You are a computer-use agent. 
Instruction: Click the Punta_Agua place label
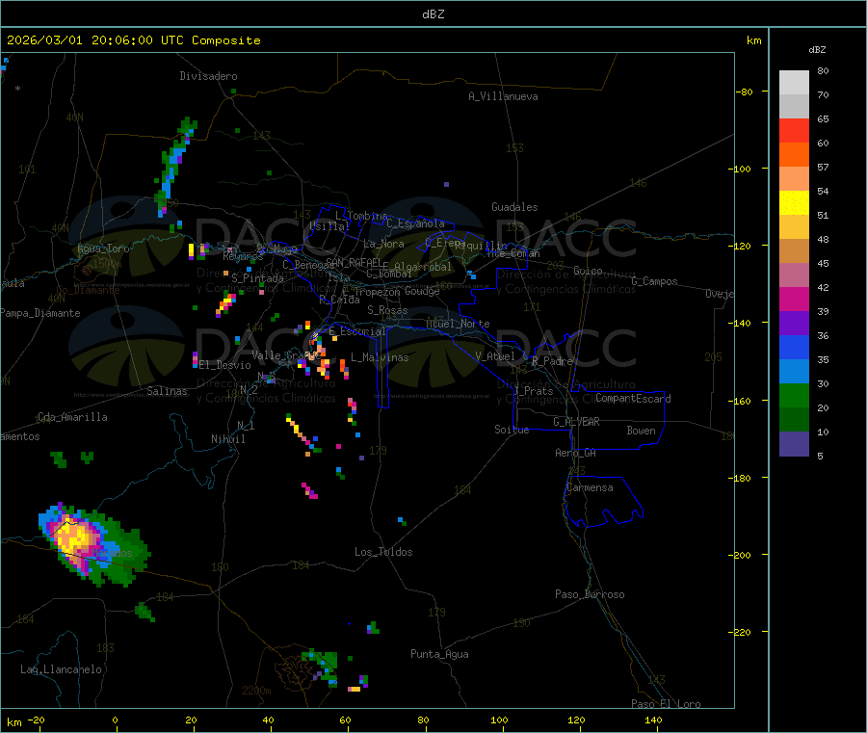[439, 654]
